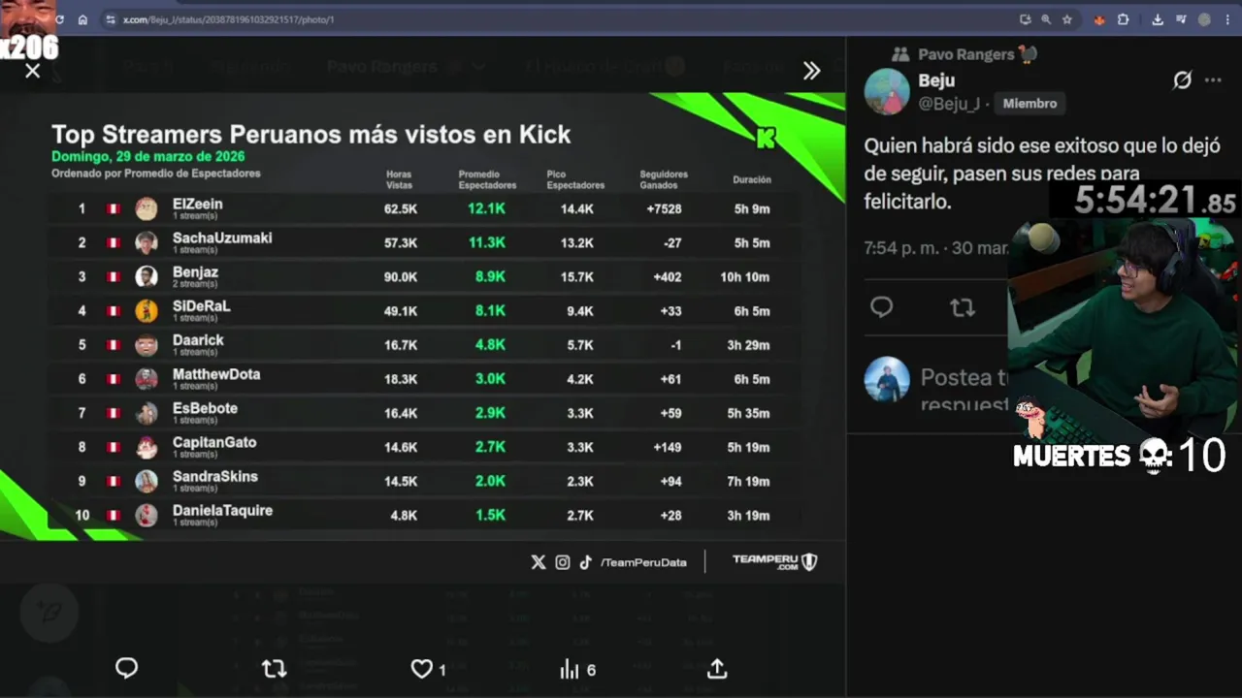This screenshot has width=1242, height=698.
Task: Click the MatthewDota name in the chart
Action: point(216,374)
